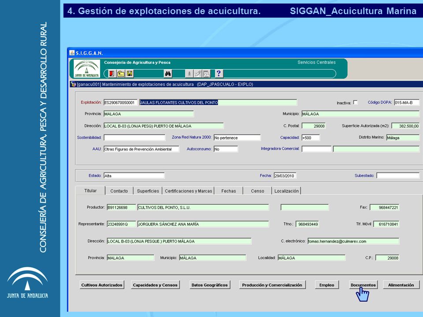
Task: Click the Capacidades y Censos button
Action: pos(155,285)
